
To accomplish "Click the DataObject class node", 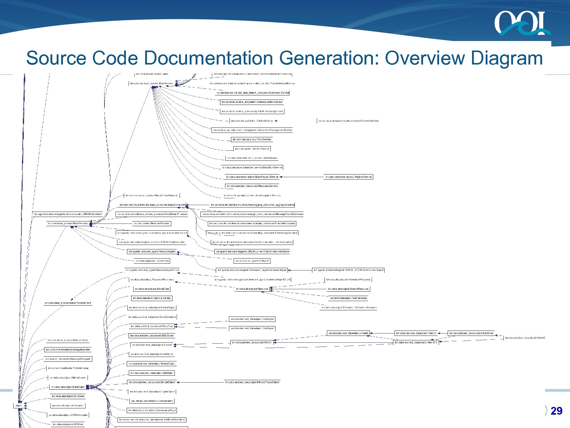I will (x=68, y=387).
